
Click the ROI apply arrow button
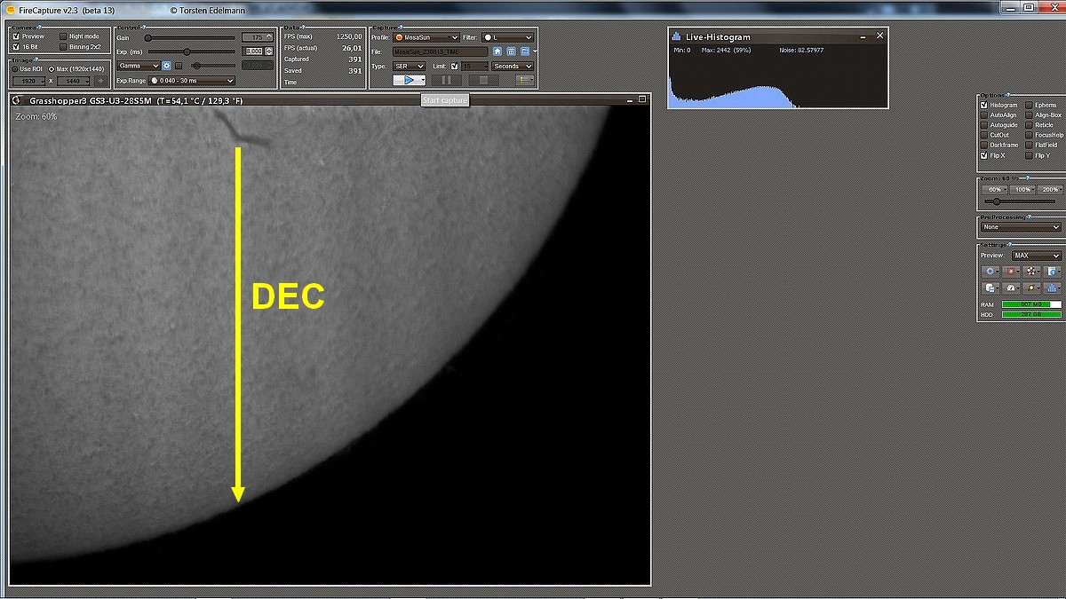[99, 81]
